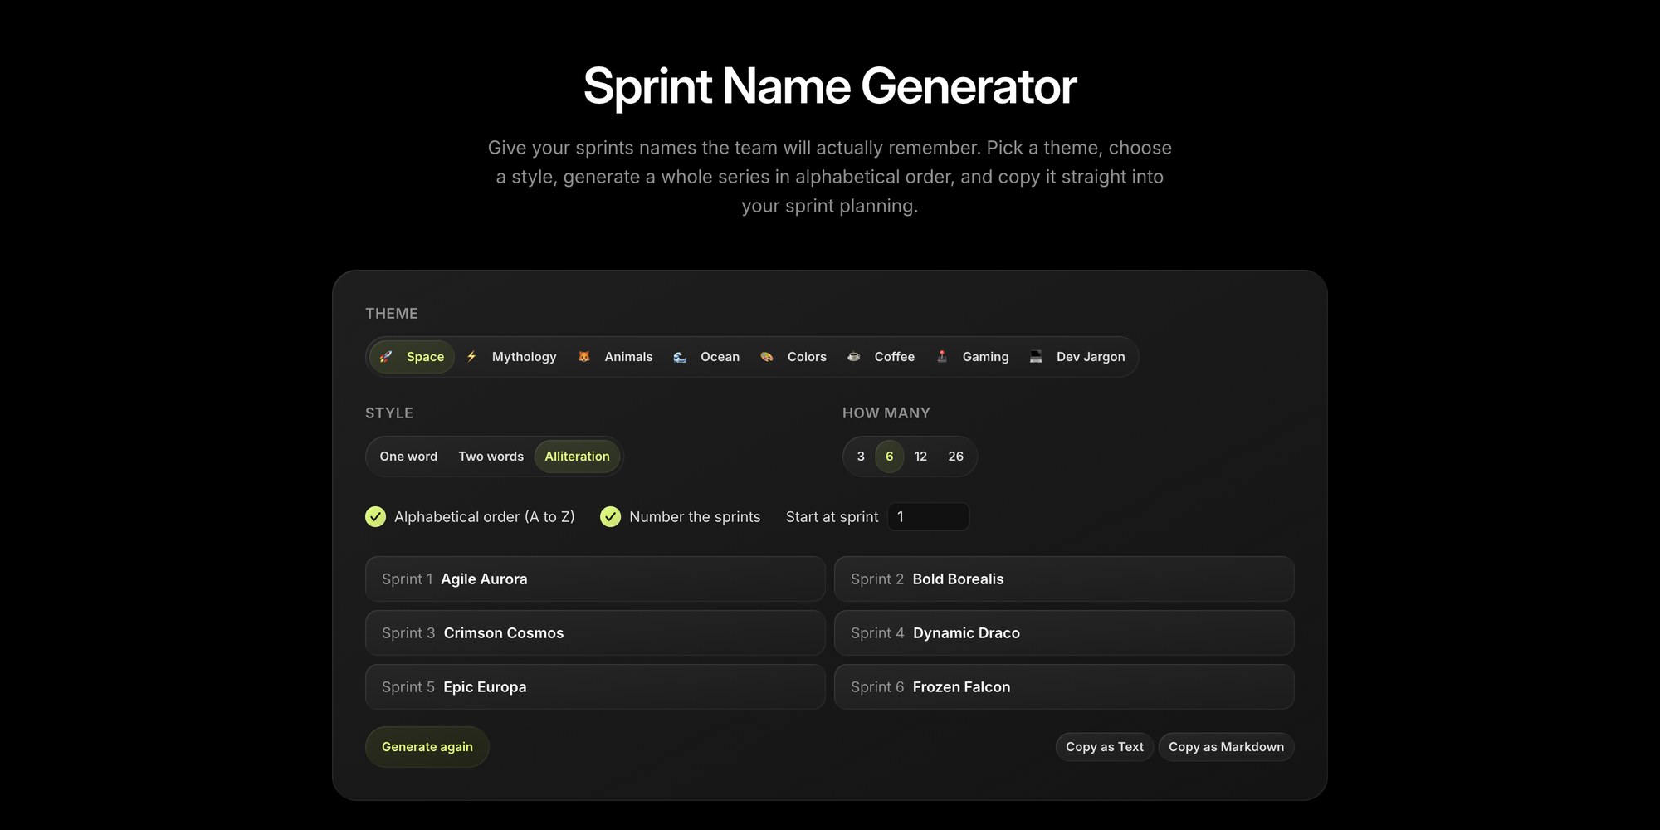Choose 26 sprint names
The image size is (1660, 830).
point(955,456)
